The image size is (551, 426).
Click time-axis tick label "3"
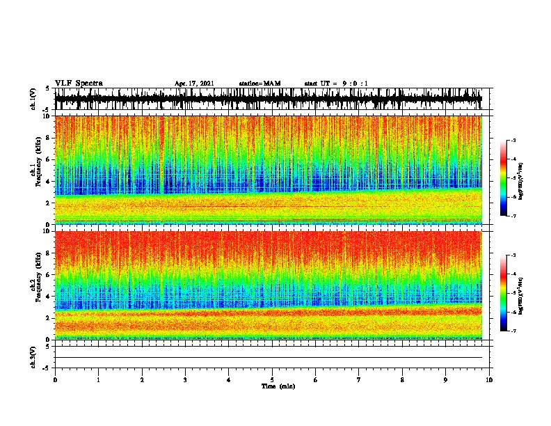click(185, 380)
